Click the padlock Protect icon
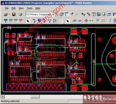116x104 pixels. click(115, 21)
